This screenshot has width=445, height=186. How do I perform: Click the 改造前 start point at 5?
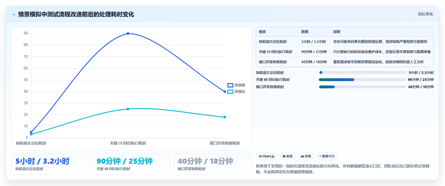31,132
